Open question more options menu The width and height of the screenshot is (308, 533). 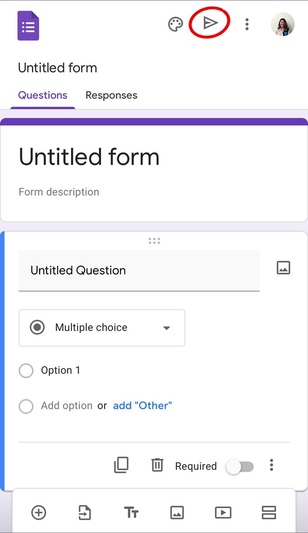pos(271,465)
